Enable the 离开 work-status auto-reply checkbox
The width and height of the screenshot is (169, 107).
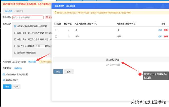coord(15,39)
